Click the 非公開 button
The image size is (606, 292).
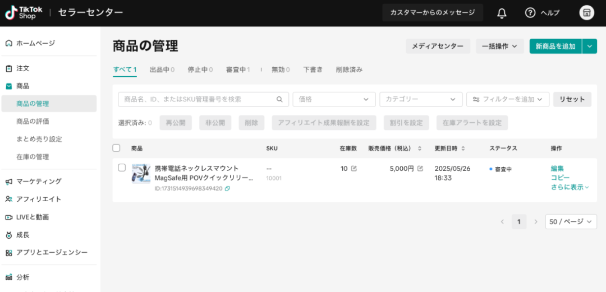tap(215, 123)
